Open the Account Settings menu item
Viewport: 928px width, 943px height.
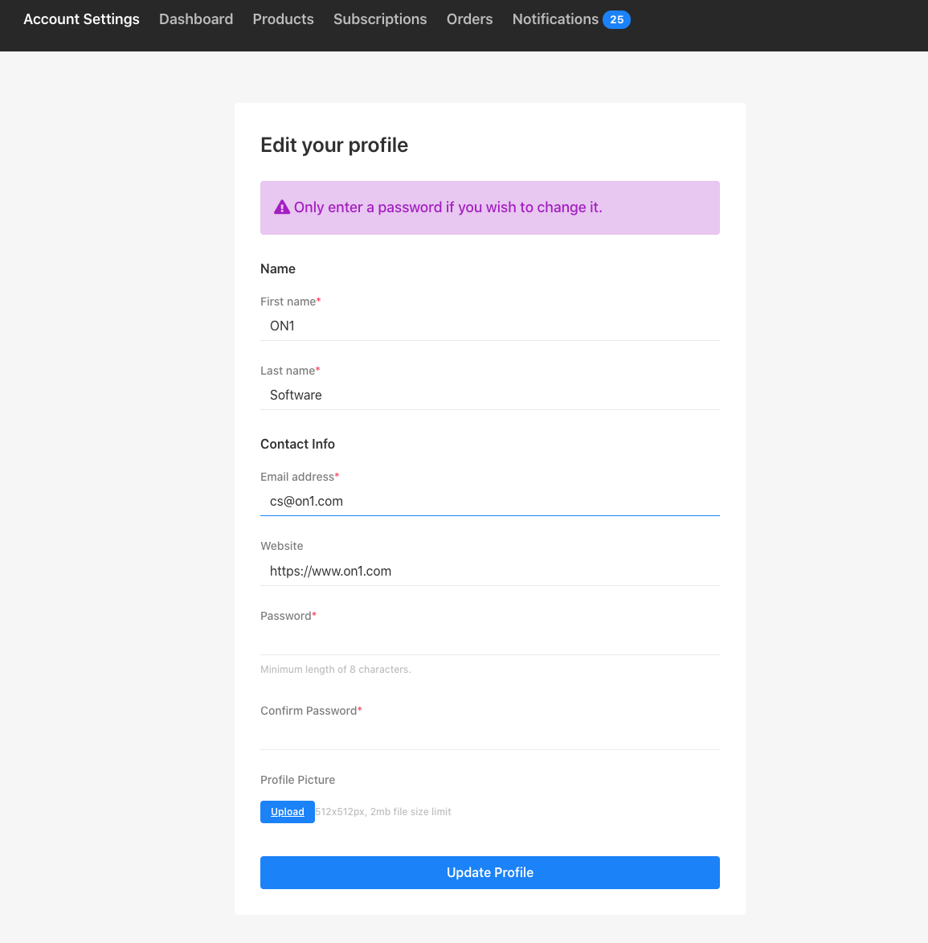(x=81, y=19)
